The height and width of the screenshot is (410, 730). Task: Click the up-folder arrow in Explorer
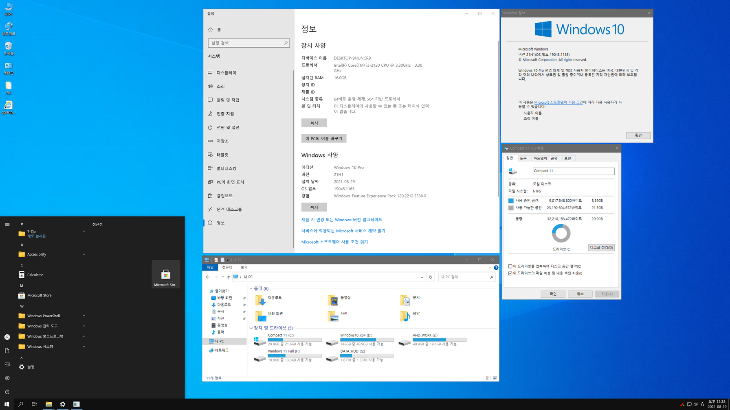click(229, 277)
